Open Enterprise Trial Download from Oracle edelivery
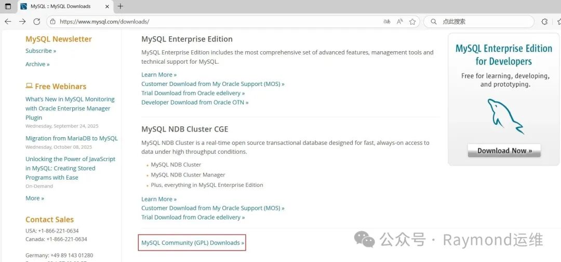 (193, 93)
